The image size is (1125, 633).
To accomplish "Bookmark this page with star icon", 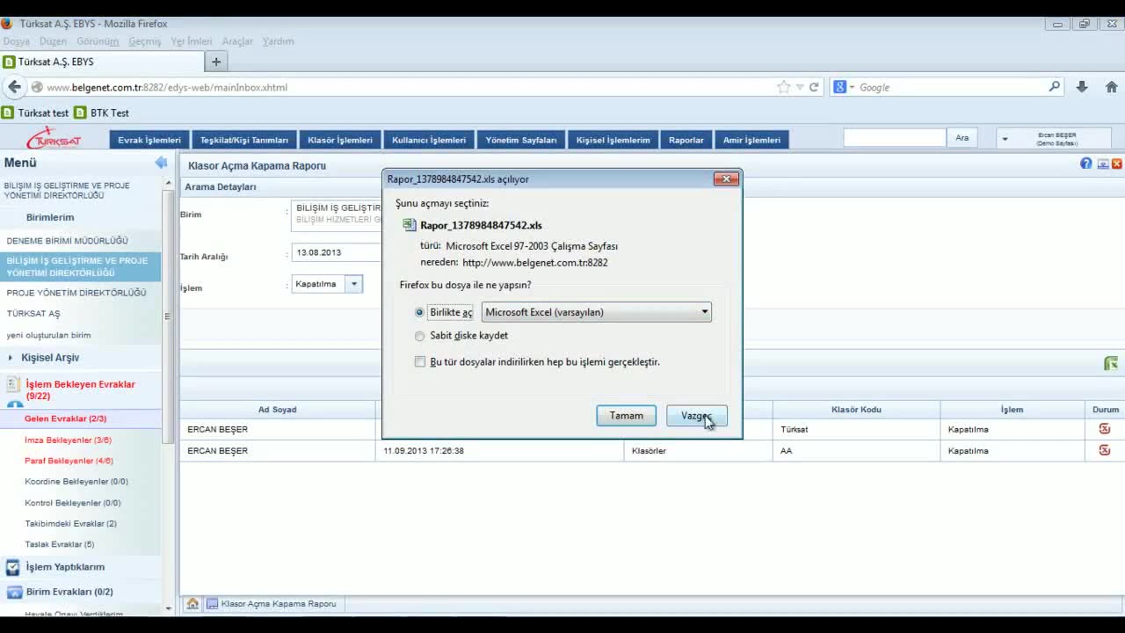I will [783, 87].
